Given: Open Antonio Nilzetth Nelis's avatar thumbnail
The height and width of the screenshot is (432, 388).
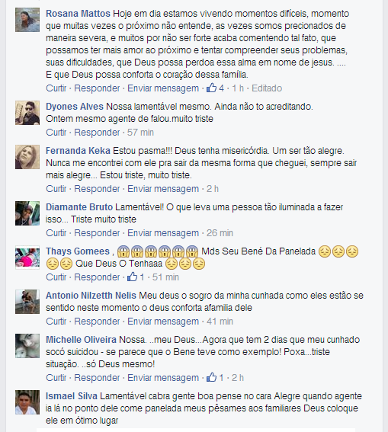Looking at the screenshot, I should click(27, 302).
